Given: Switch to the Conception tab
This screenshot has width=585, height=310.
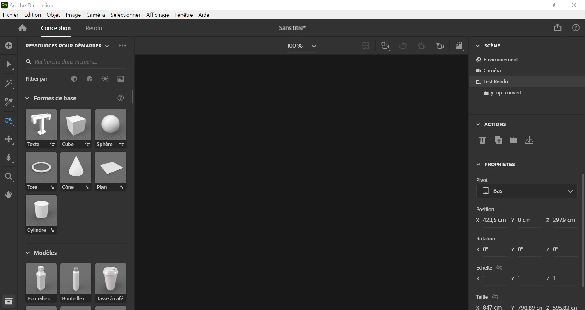Looking at the screenshot, I should click(56, 28).
